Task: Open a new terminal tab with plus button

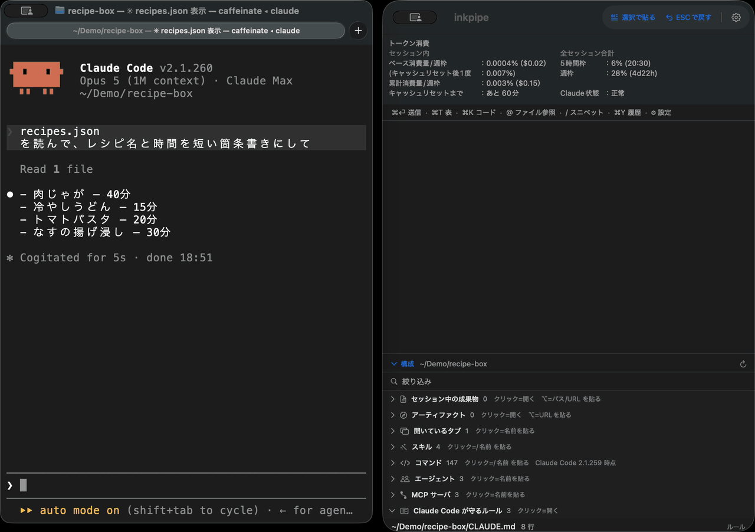Action: coord(358,31)
